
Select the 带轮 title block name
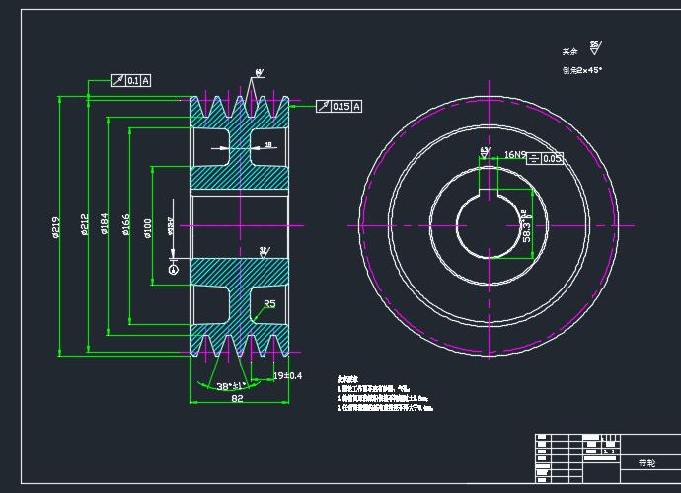coord(646,463)
